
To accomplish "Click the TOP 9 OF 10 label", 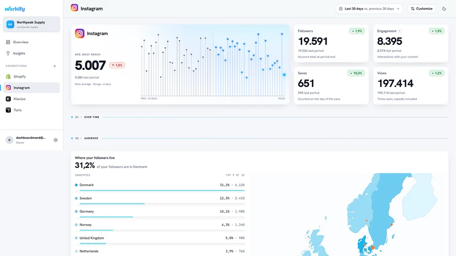I will coord(235,175).
